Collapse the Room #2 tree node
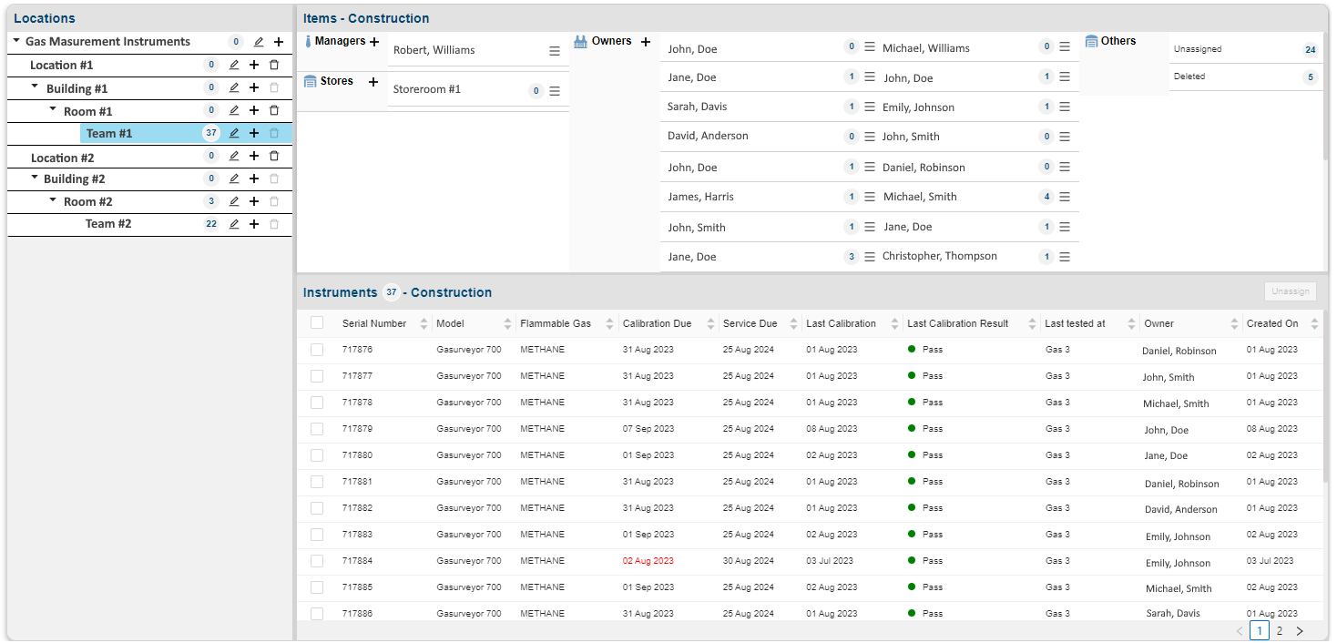This screenshot has height=643, width=1337. coord(53,200)
